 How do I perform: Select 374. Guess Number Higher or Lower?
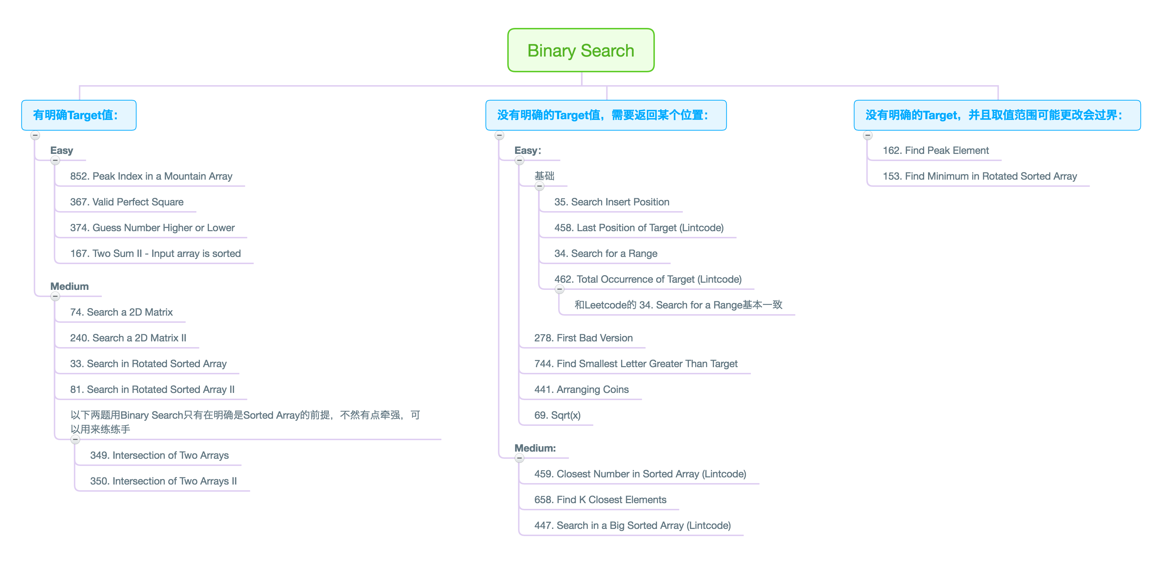point(152,228)
